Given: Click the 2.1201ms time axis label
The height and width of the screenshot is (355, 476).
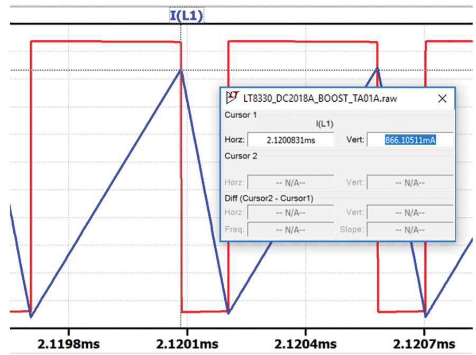Looking at the screenshot, I should 187,344.
